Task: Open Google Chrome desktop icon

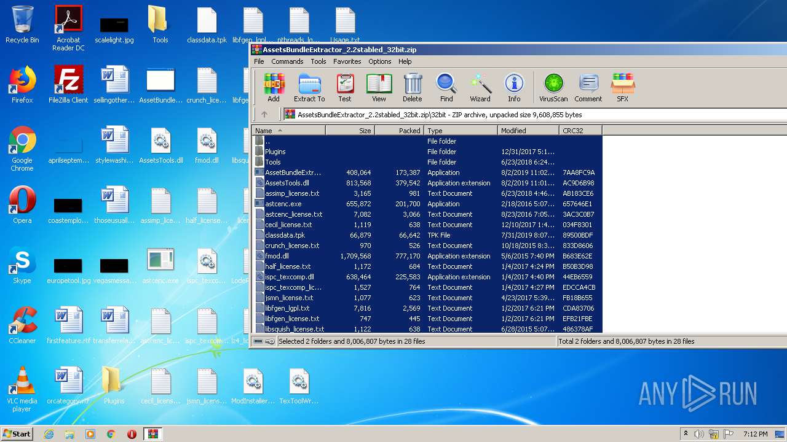Action: pyautogui.click(x=22, y=149)
